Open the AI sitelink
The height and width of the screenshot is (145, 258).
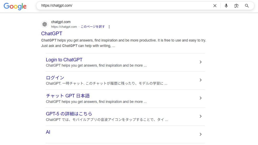tap(48, 132)
